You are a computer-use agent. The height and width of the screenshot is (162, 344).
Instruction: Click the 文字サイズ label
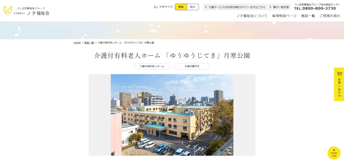click(x=166, y=7)
